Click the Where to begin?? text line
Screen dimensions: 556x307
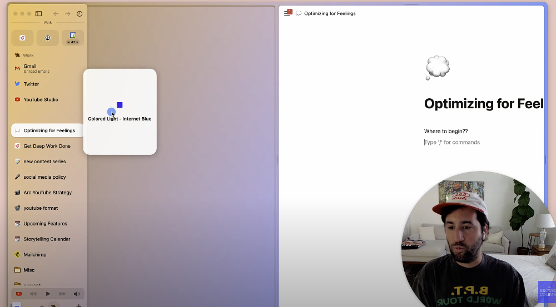[x=446, y=131]
